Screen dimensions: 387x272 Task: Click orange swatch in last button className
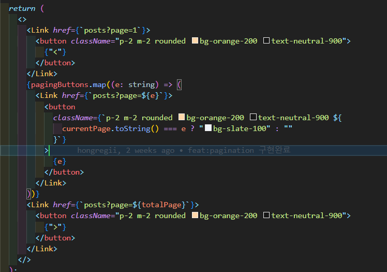click(195, 215)
